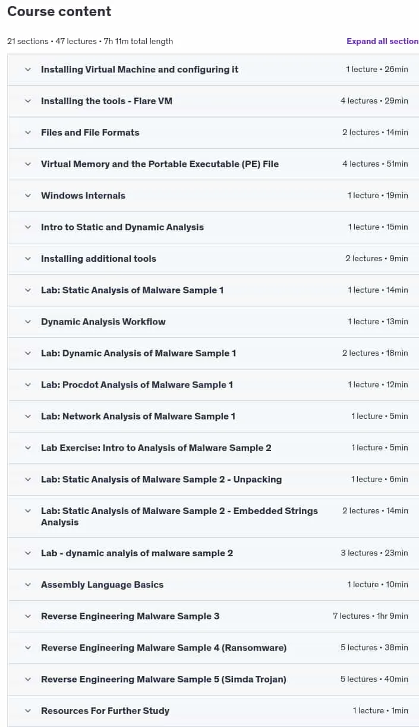
Task: Expand 'Lab Exercise: Intro to Analysis of Malware Sample 2'
Action: pyautogui.click(x=213, y=448)
